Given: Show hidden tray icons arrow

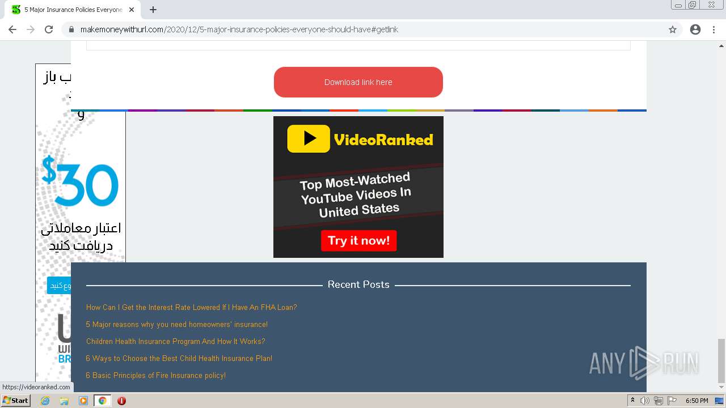Looking at the screenshot, I should click(632, 401).
